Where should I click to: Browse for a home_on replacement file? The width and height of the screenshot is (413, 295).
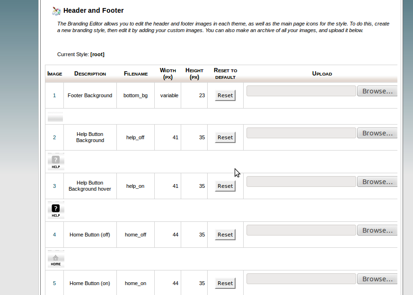point(377,279)
